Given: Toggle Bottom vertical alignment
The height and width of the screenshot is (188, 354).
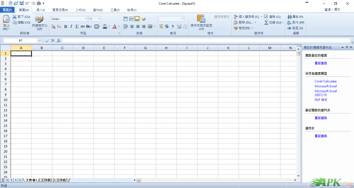Looking at the screenshot, I should pos(137,19).
